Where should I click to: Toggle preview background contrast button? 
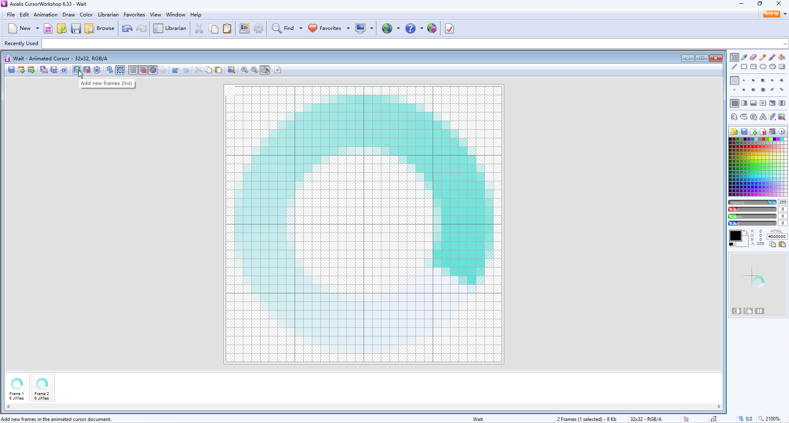pyautogui.click(x=736, y=311)
